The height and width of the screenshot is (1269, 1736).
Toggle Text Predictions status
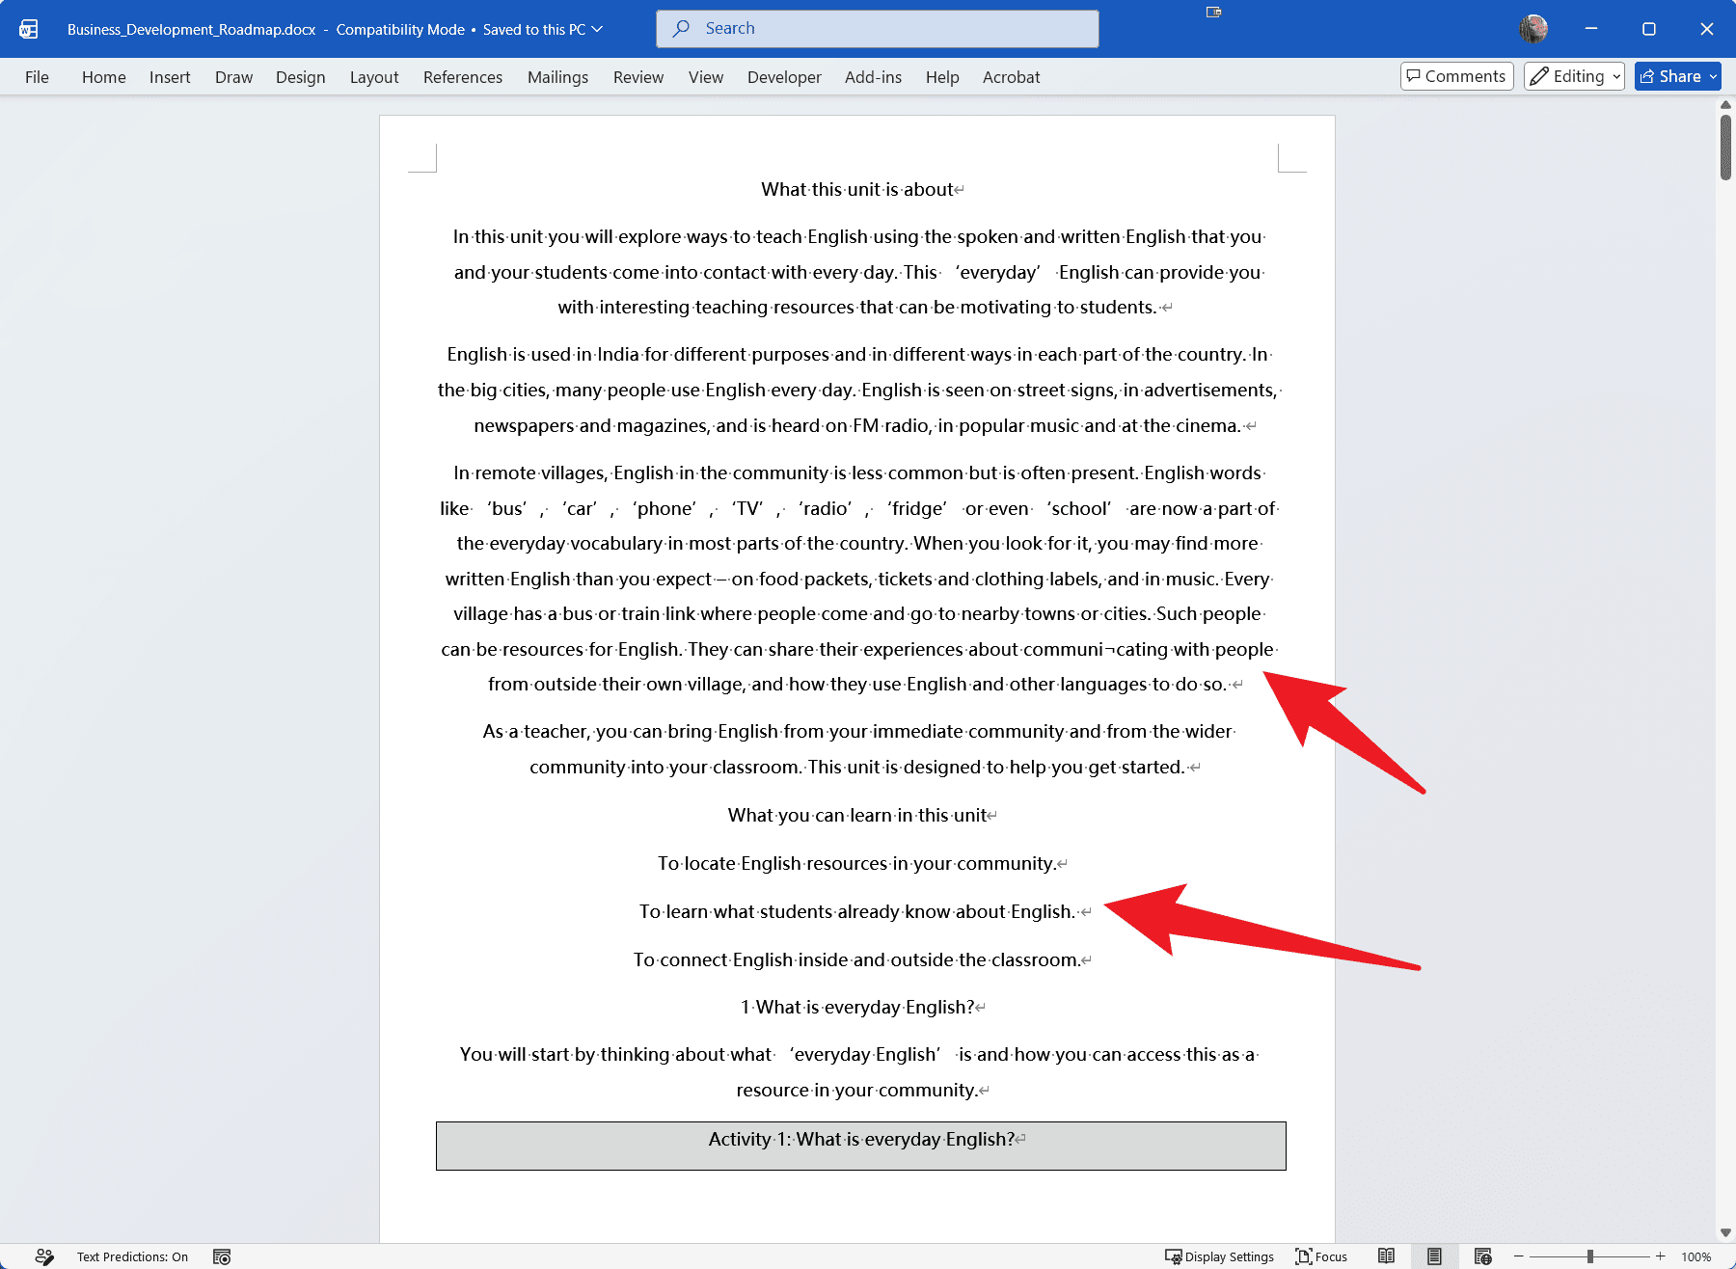click(x=132, y=1256)
